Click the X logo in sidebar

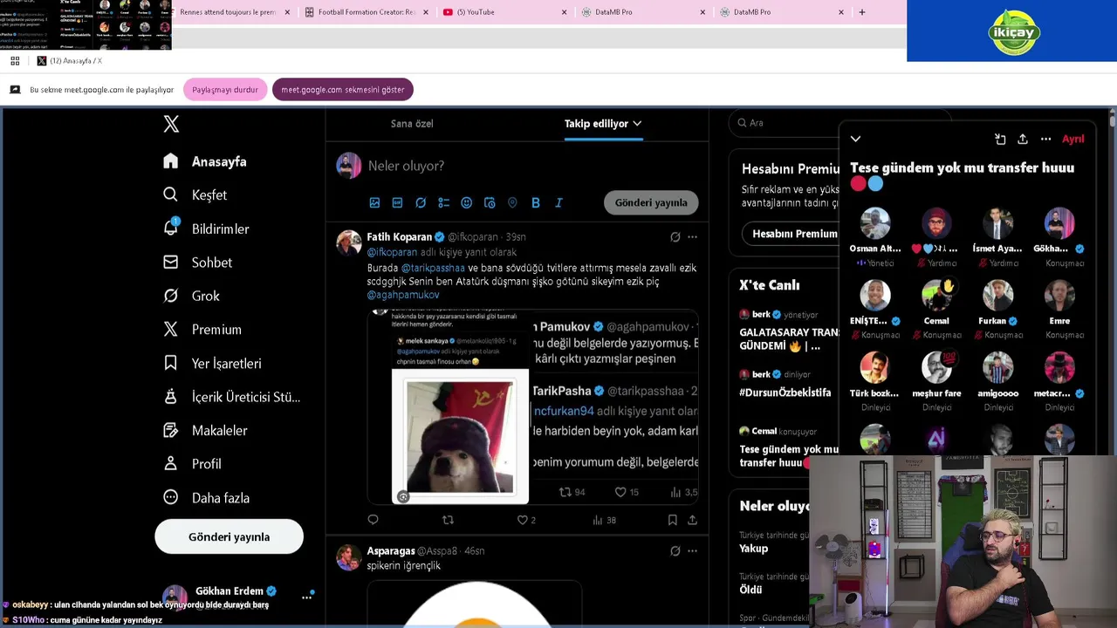171,124
